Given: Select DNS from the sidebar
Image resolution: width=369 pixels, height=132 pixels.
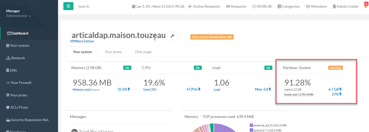Looking at the screenshot, I should pyautogui.click(x=13, y=70).
